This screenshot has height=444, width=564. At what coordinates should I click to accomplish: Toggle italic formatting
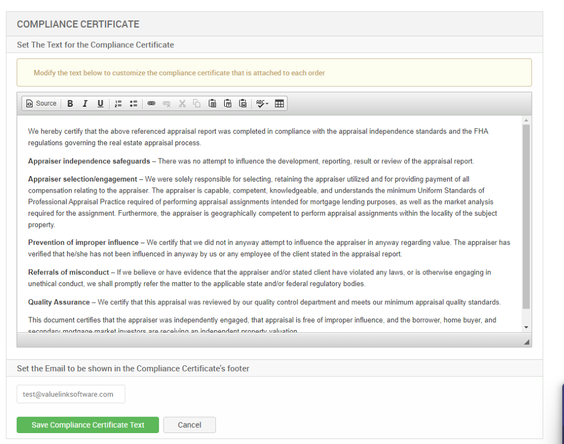point(85,103)
